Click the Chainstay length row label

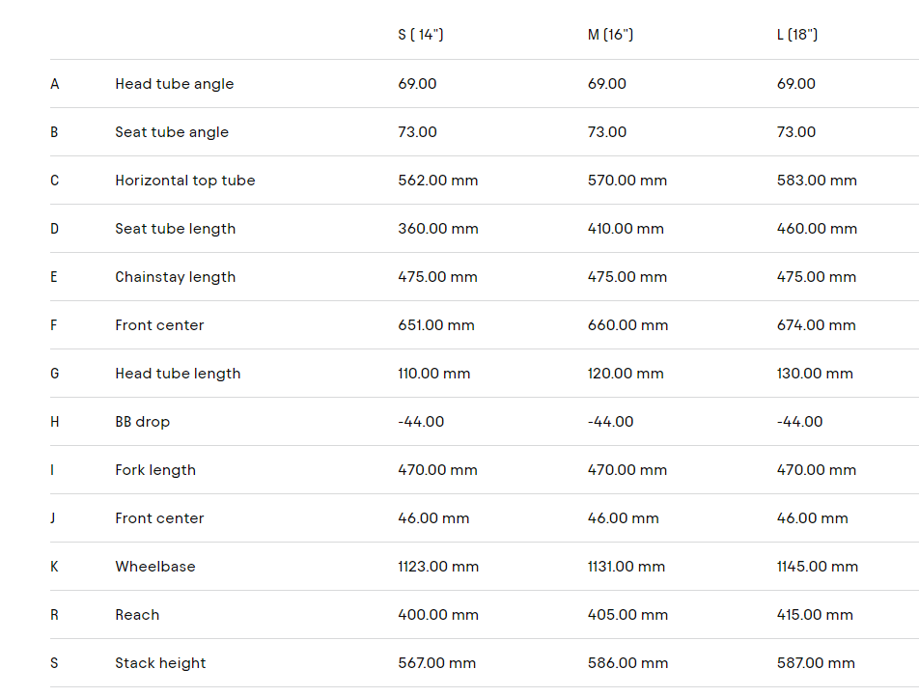coord(175,277)
